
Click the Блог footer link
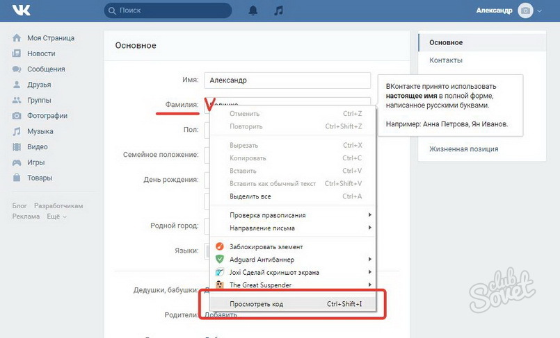coord(19,206)
